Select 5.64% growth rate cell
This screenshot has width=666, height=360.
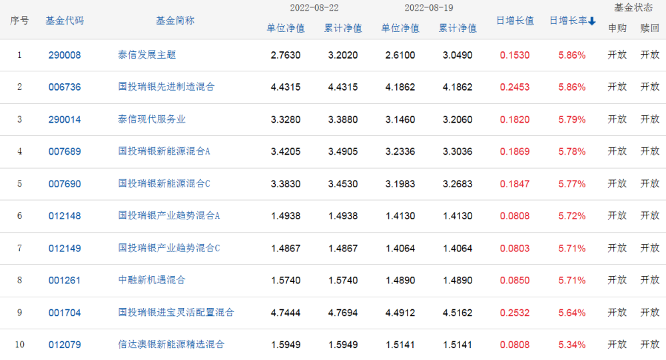click(571, 313)
